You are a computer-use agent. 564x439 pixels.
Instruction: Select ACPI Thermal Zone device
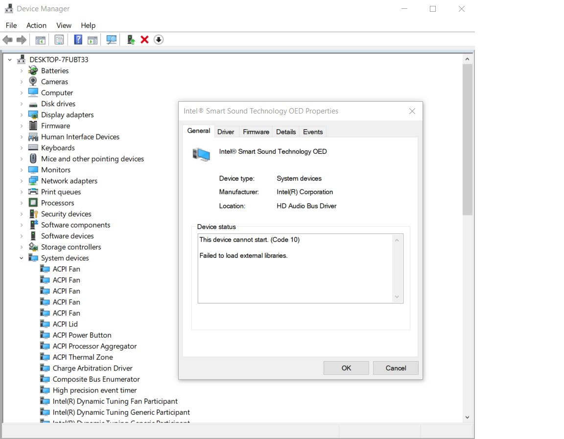tap(83, 357)
